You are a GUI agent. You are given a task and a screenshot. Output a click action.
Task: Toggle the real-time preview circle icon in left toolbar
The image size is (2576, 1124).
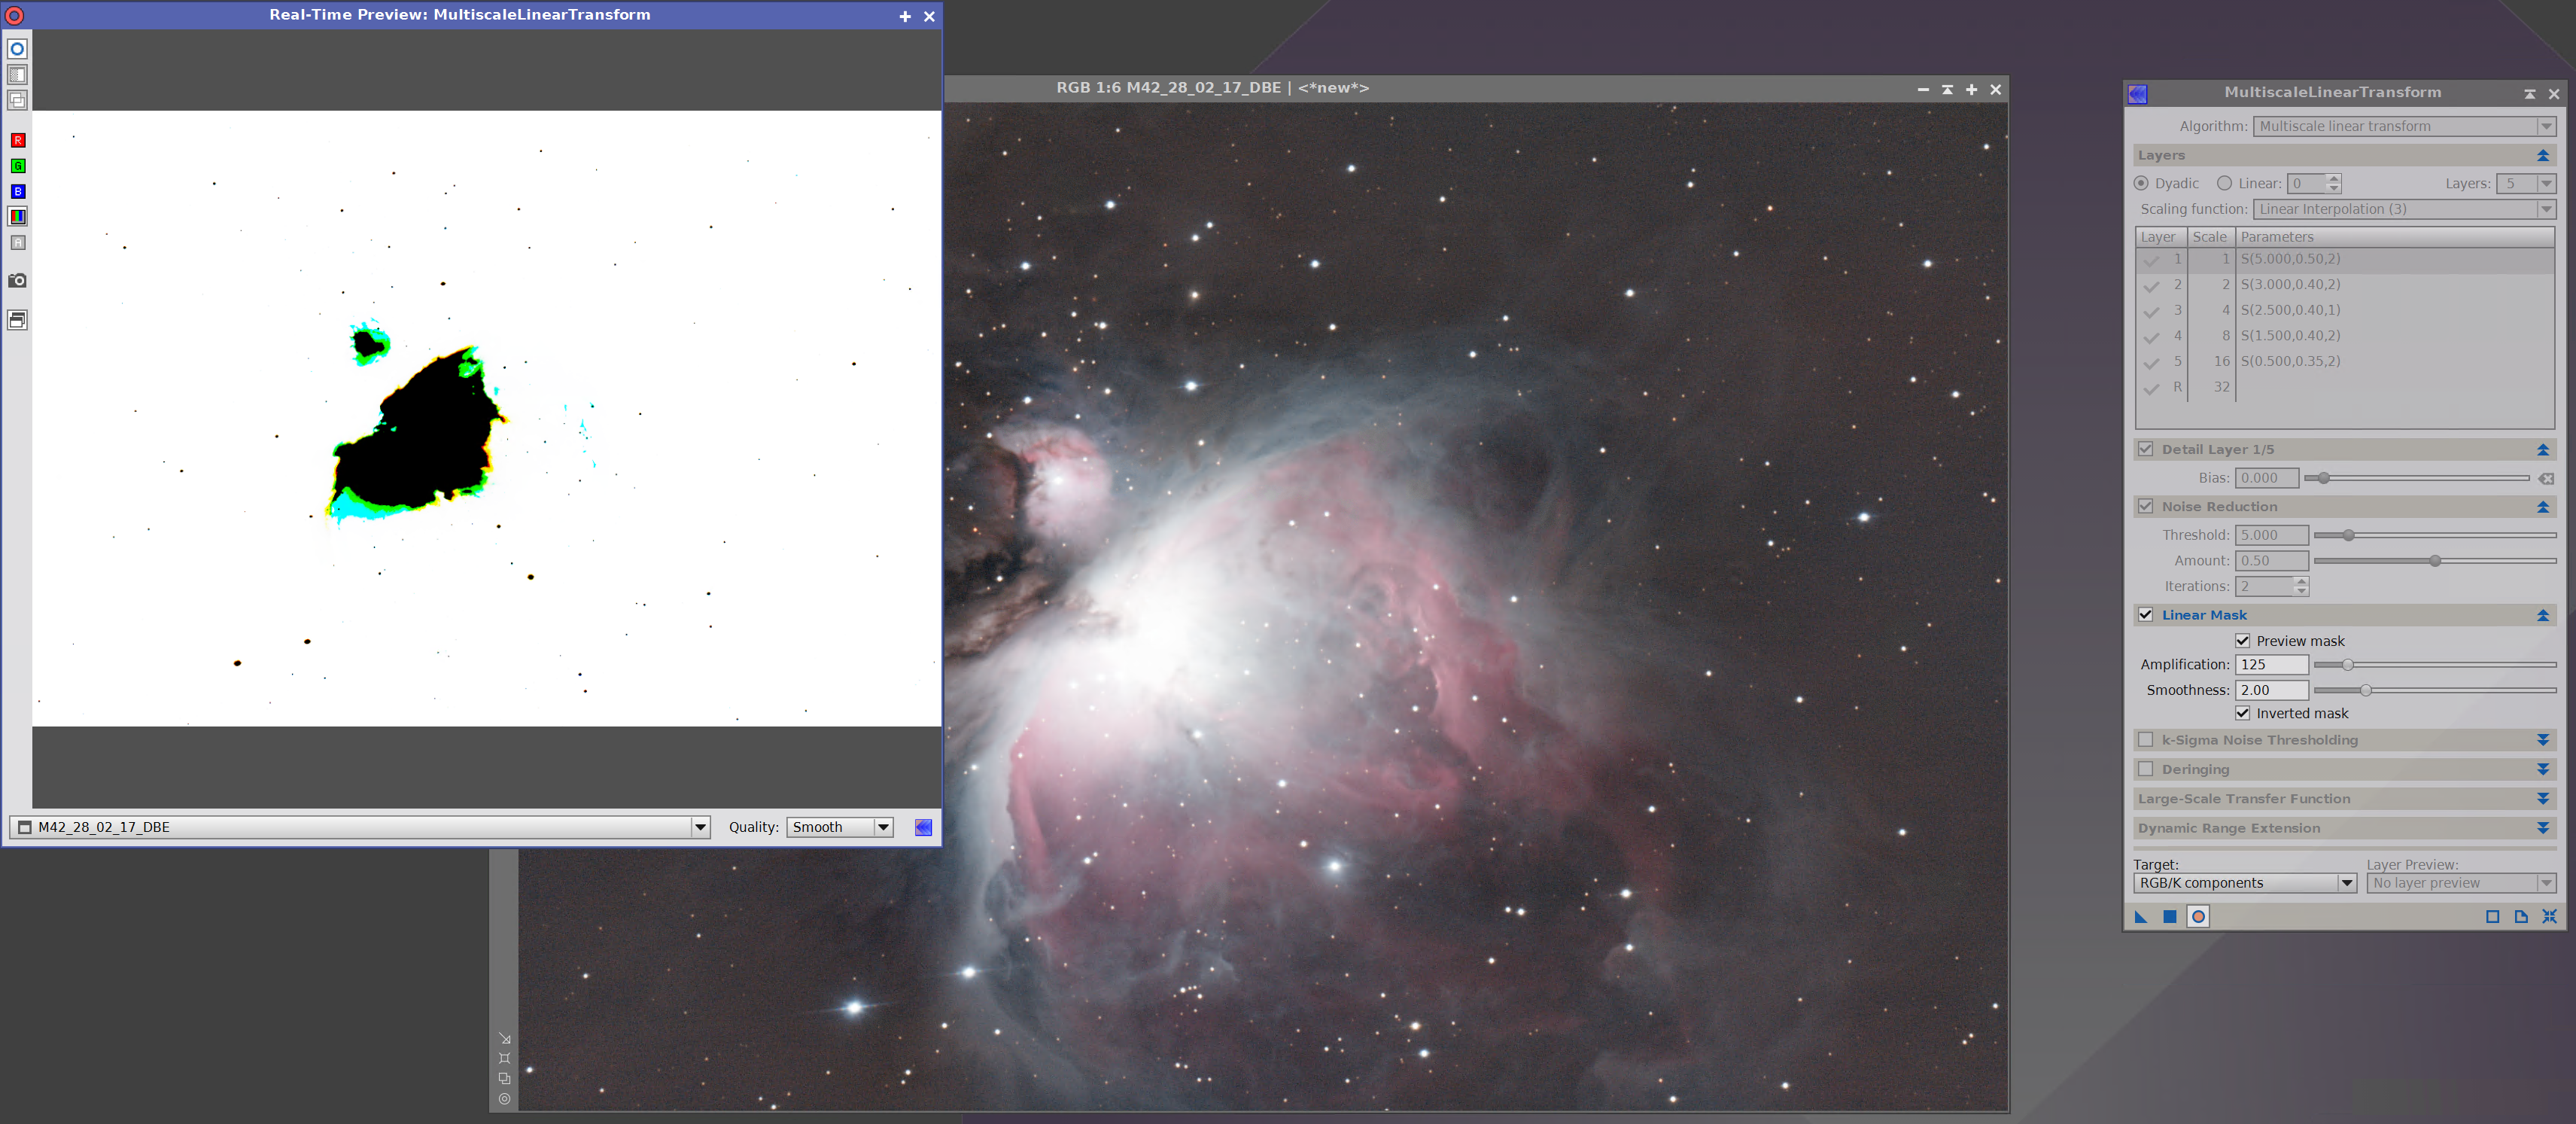point(17,49)
